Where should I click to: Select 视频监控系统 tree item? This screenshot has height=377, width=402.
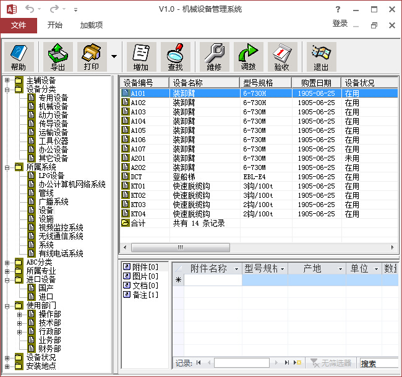[x=61, y=227]
